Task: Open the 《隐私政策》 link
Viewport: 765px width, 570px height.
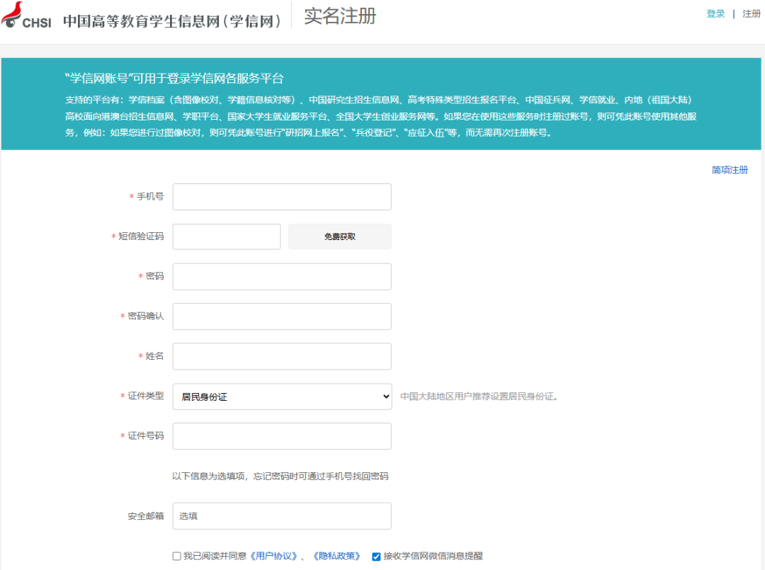Action: [x=336, y=556]
